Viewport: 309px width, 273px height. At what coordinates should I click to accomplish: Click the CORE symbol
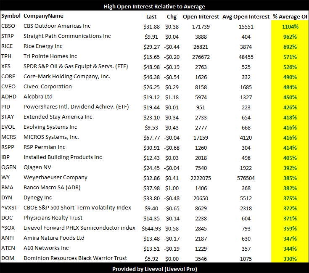[8, 77]
